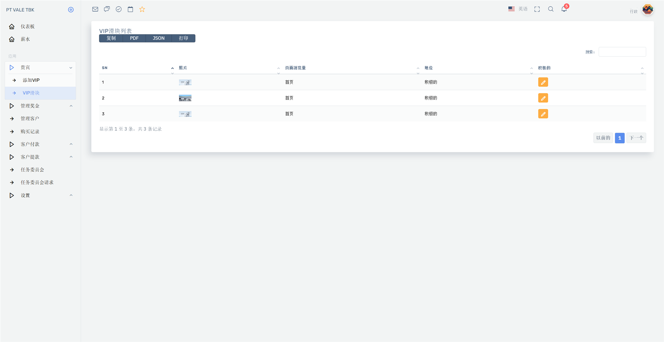The height and width of the screenshot is (342, 664).
Task: Click edit pencil button for row 3
Action: tap(543, 114)
